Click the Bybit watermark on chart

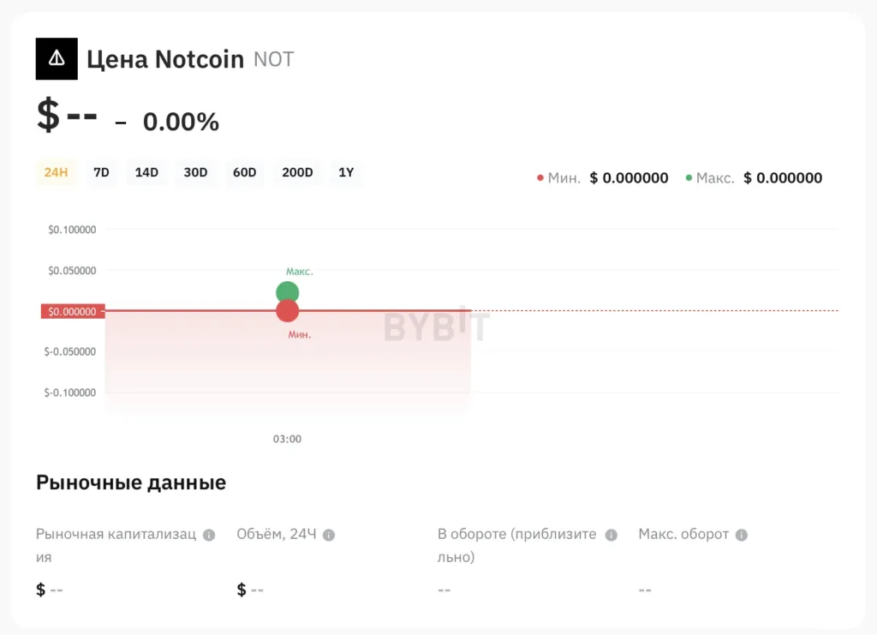pos(437,326)
